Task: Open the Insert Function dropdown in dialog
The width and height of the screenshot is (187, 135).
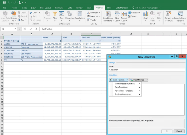Action: [127, 80]
